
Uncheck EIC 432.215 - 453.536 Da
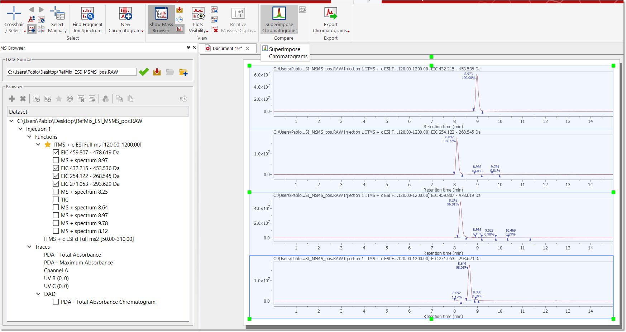coord(56,168)
